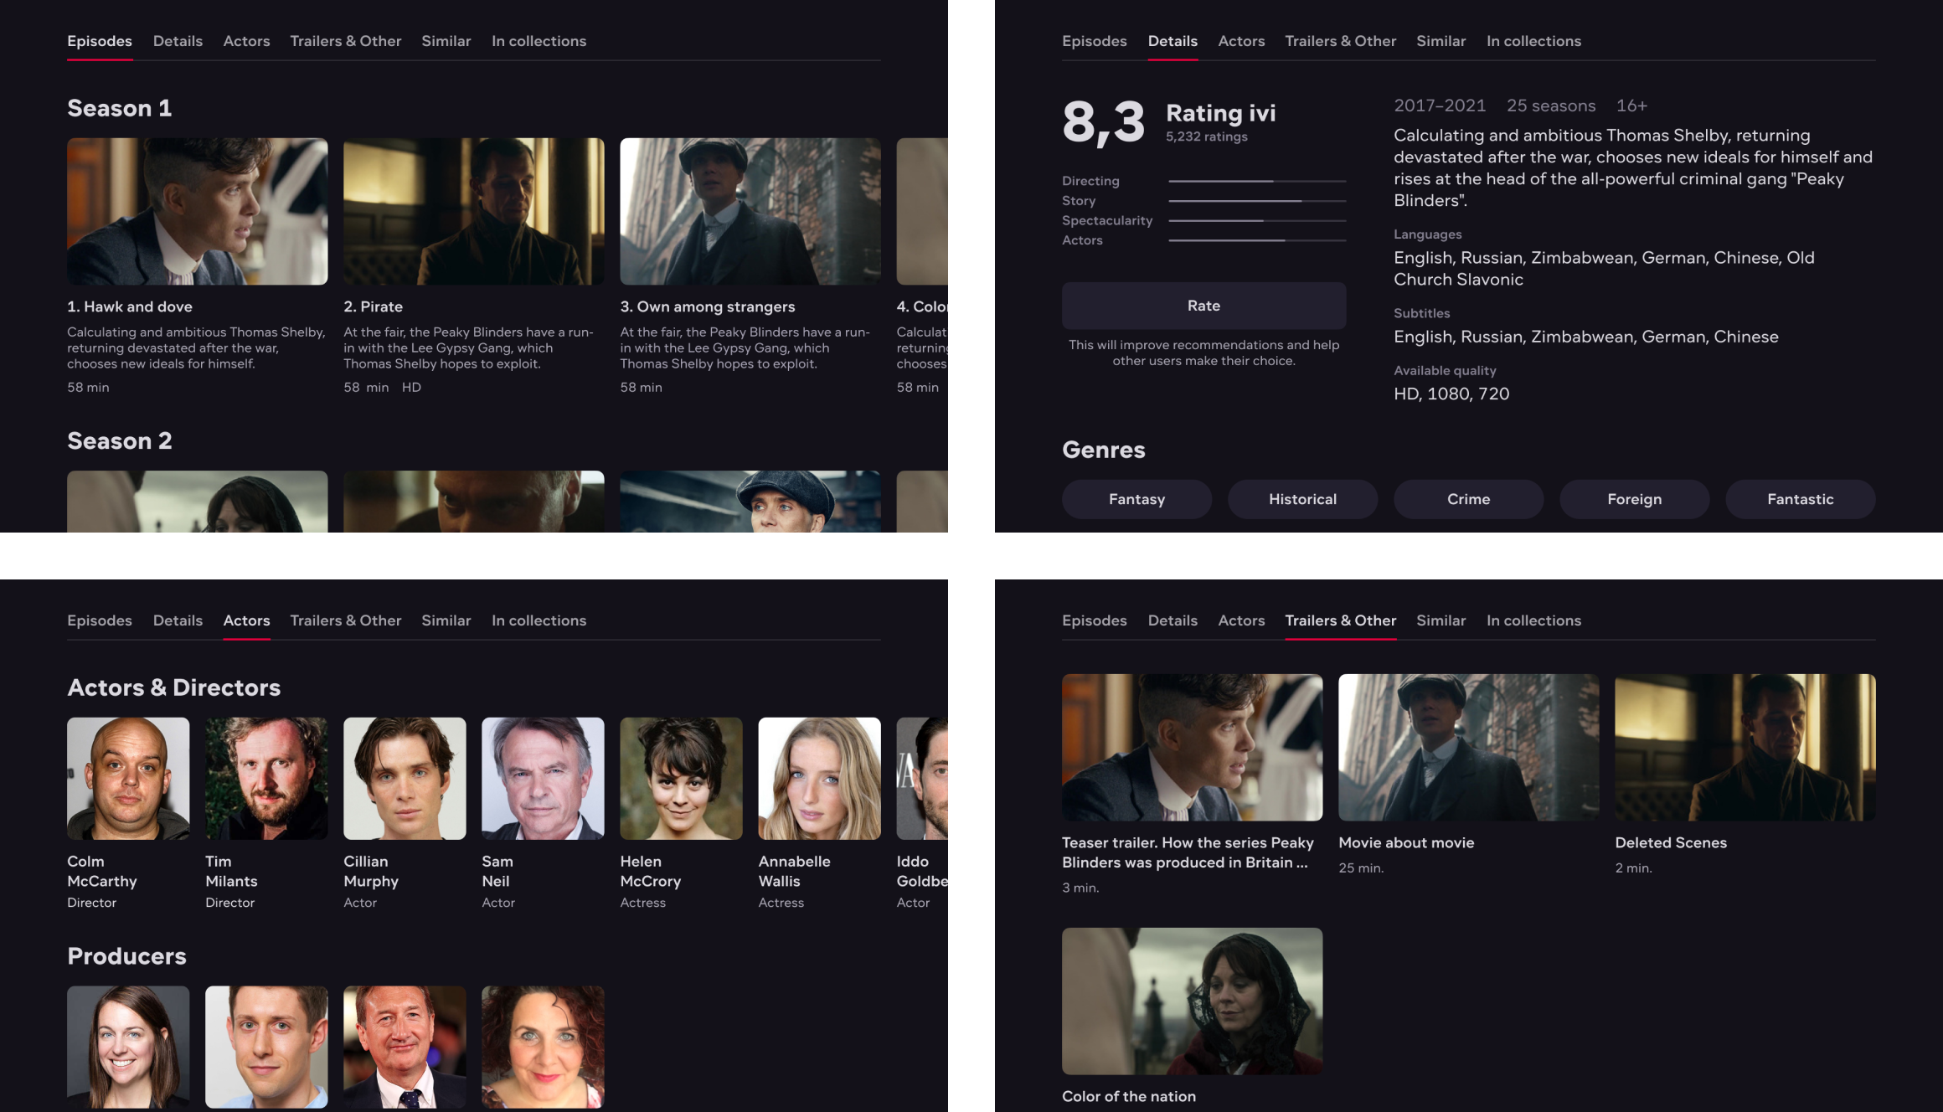Click 'HD, 1080, 720' quality value

click(1451, 394)
